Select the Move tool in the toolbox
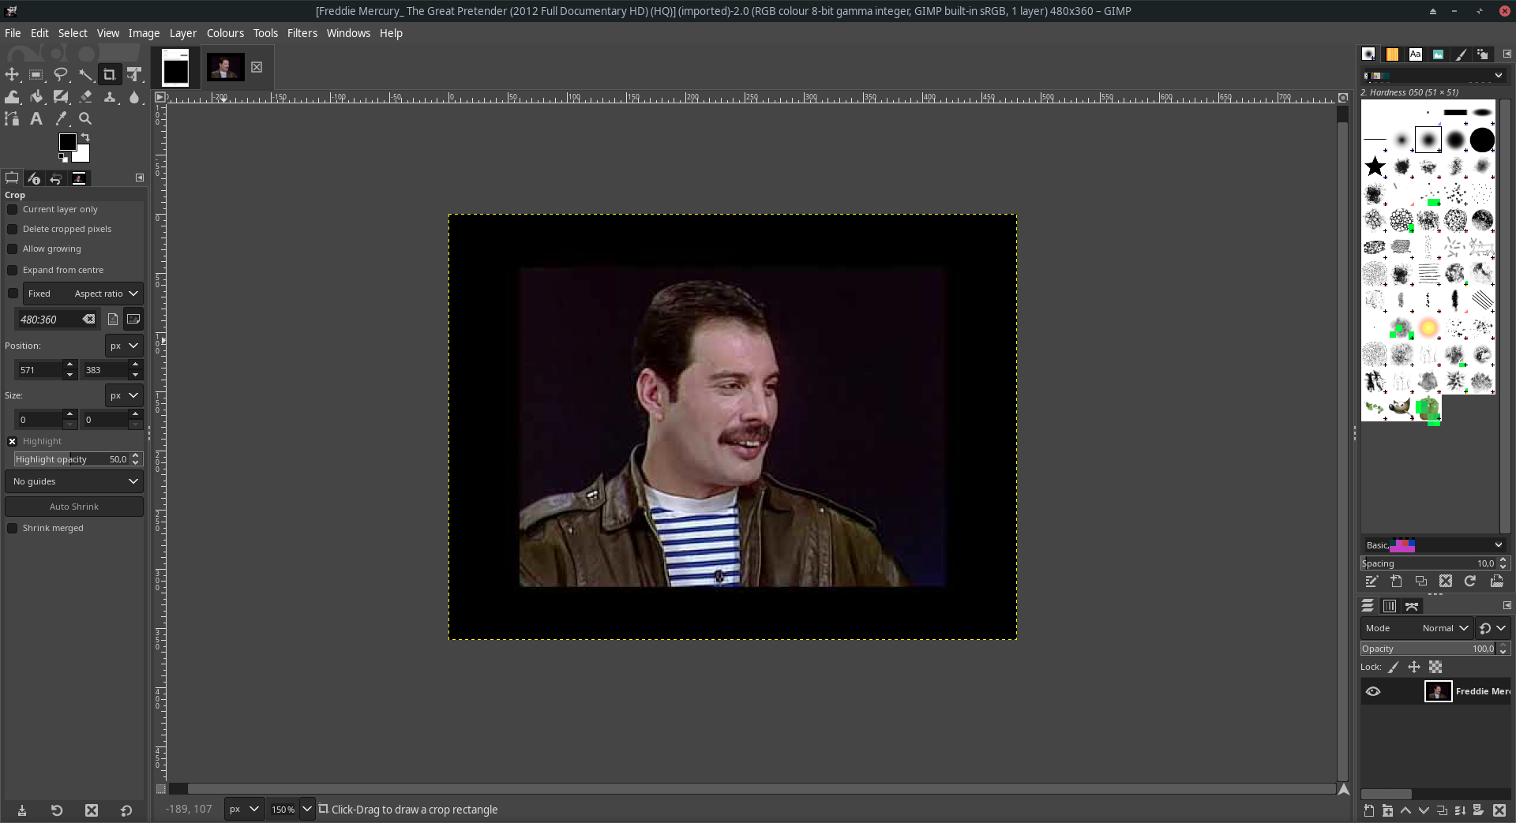 tap(12, 74)
